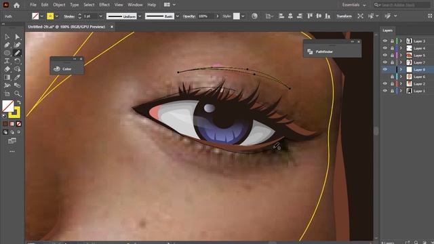Screen dimensions: 434x244
Task: Change screen mode at toolbar bottom
Action: pyautogui.click(x=12, y=141)
